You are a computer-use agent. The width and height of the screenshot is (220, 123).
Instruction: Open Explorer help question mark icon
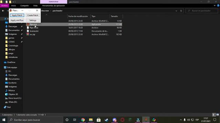[218, 5]
